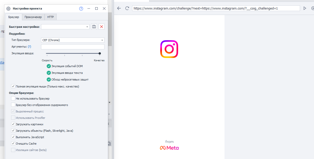This screenshot has height=159, width=314.
Task: Disable 'Загружать картинки' checkbox
Action: pos(13,124)
